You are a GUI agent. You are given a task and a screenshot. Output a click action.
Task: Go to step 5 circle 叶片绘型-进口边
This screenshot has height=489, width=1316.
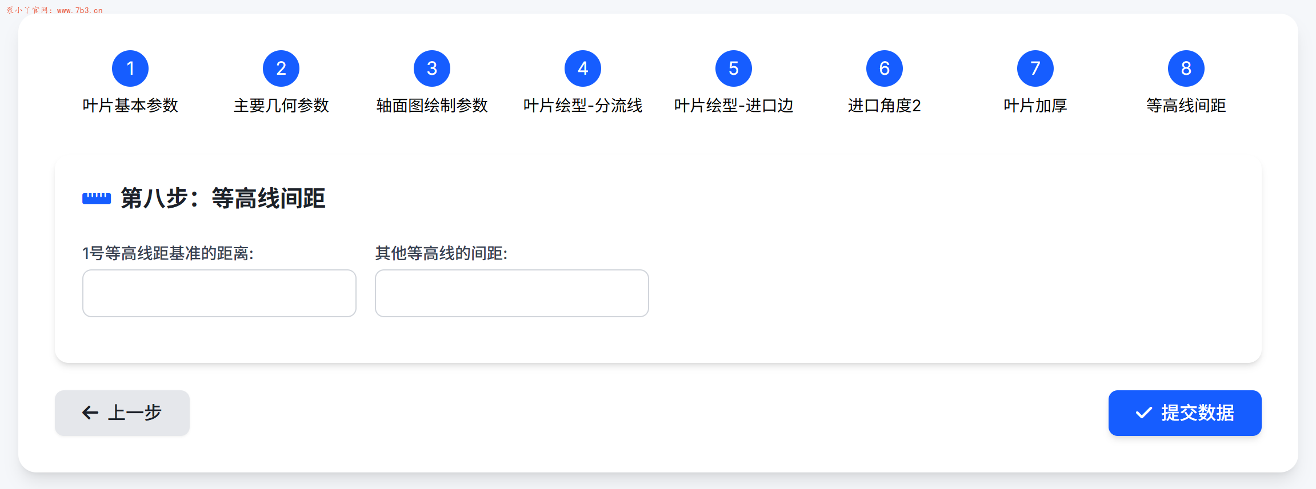click(x=734, y=68)
